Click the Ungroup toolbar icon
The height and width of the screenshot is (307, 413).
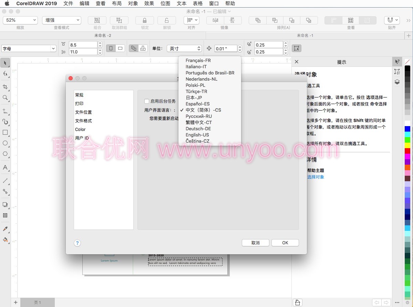[x=119, y=20]
